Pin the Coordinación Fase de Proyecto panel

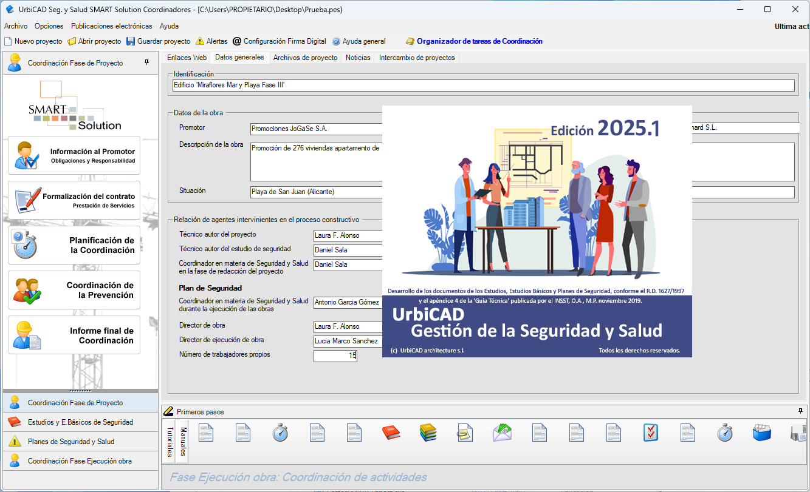click(146, 62)
